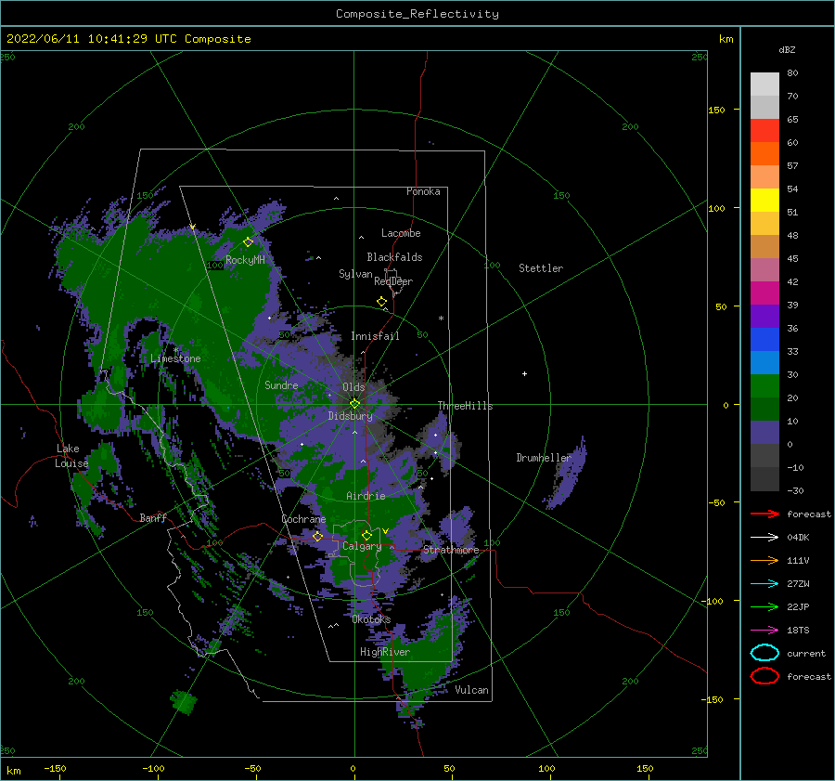Click the Didsbury map label
The image size is (835, 781).
pos(350,416)
